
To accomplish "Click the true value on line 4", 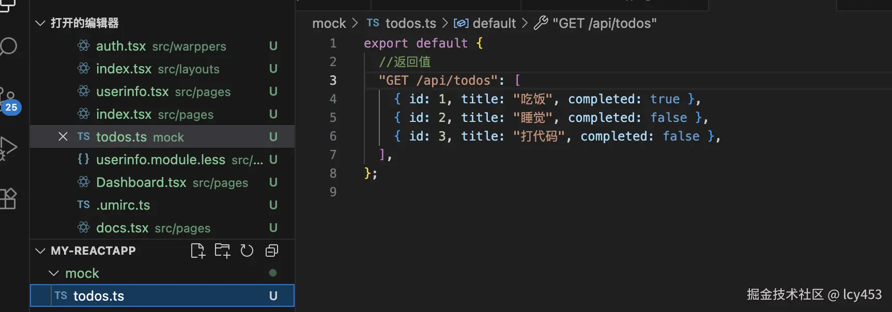I will 665,99.
